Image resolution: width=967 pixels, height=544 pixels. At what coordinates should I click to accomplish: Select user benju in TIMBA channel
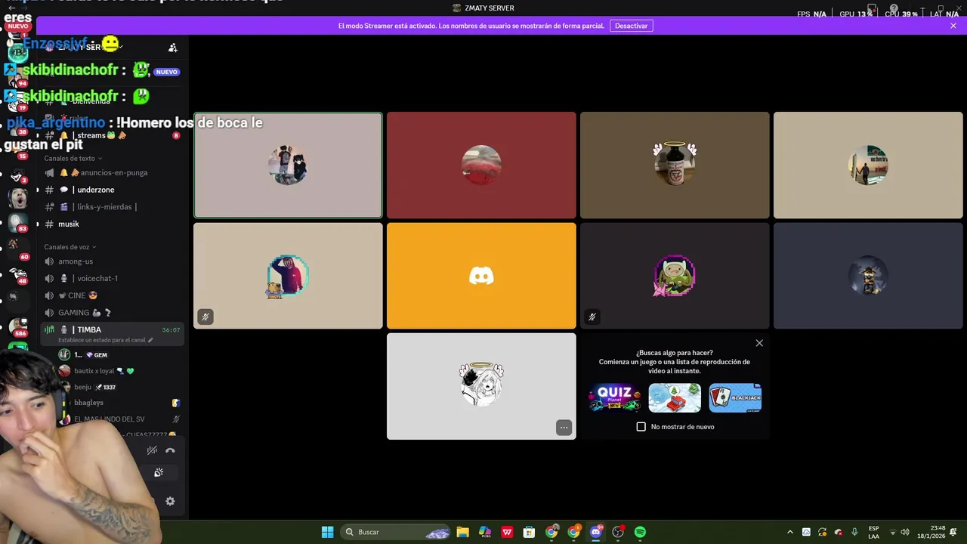coord(119,387)
